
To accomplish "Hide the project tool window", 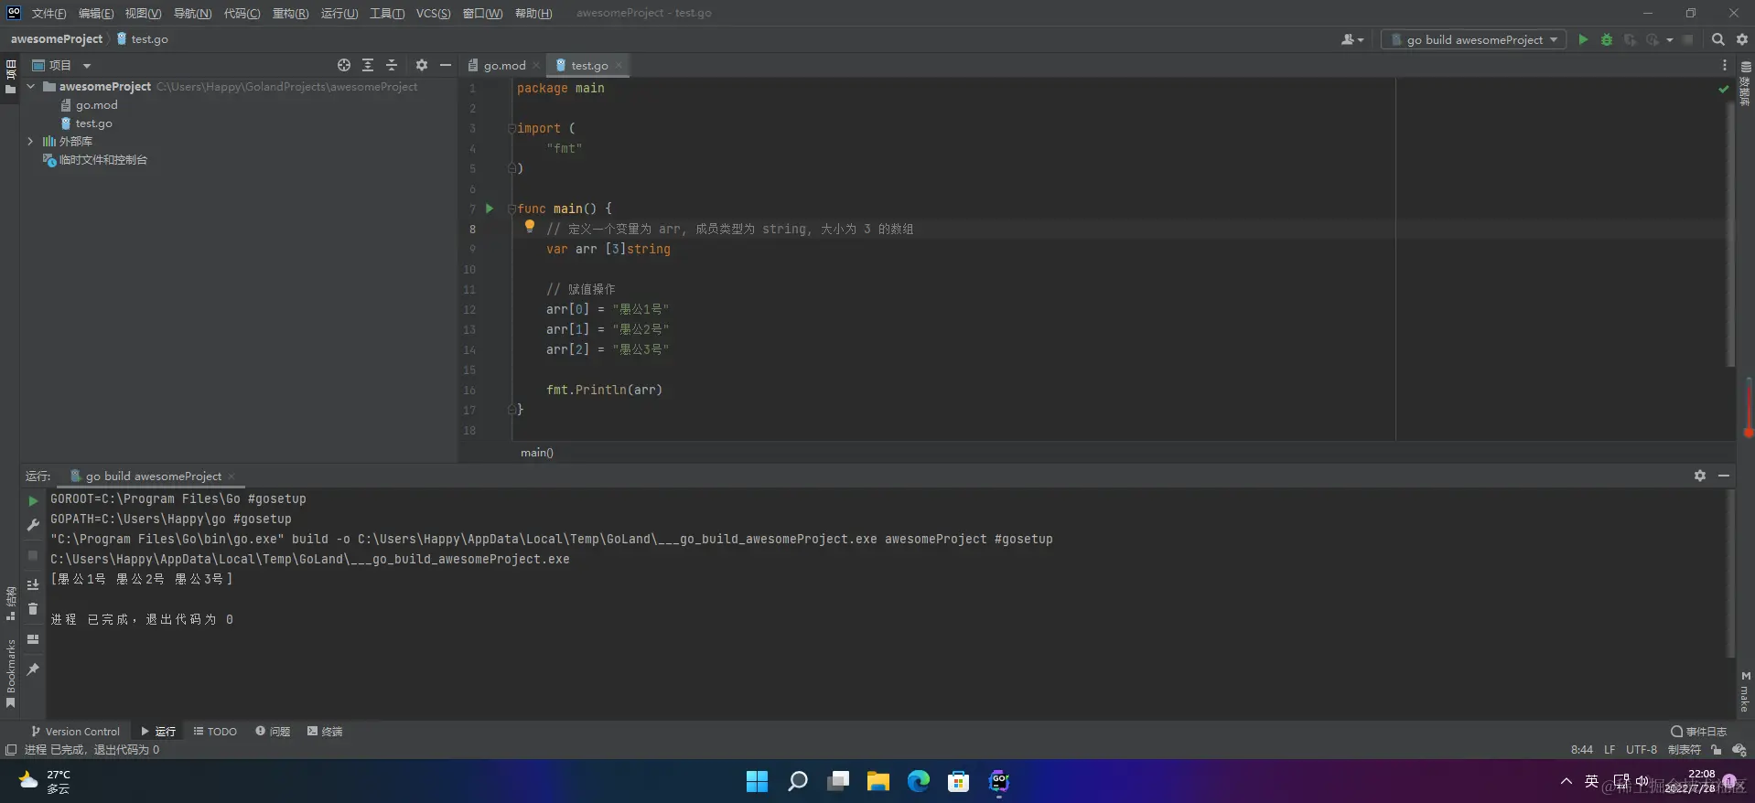I will point(446,65).
